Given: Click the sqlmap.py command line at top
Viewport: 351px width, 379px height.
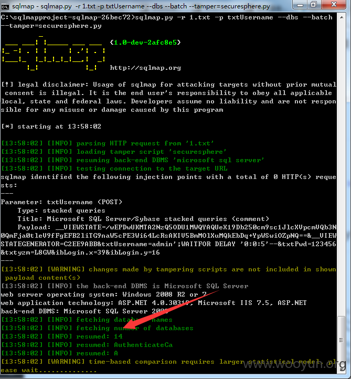Looking at the screenshot, I should tap(167, 17).
